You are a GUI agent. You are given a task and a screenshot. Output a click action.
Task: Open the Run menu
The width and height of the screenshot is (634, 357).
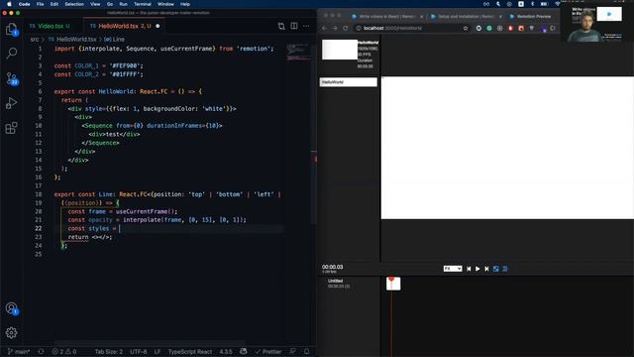tap(123, 4)
